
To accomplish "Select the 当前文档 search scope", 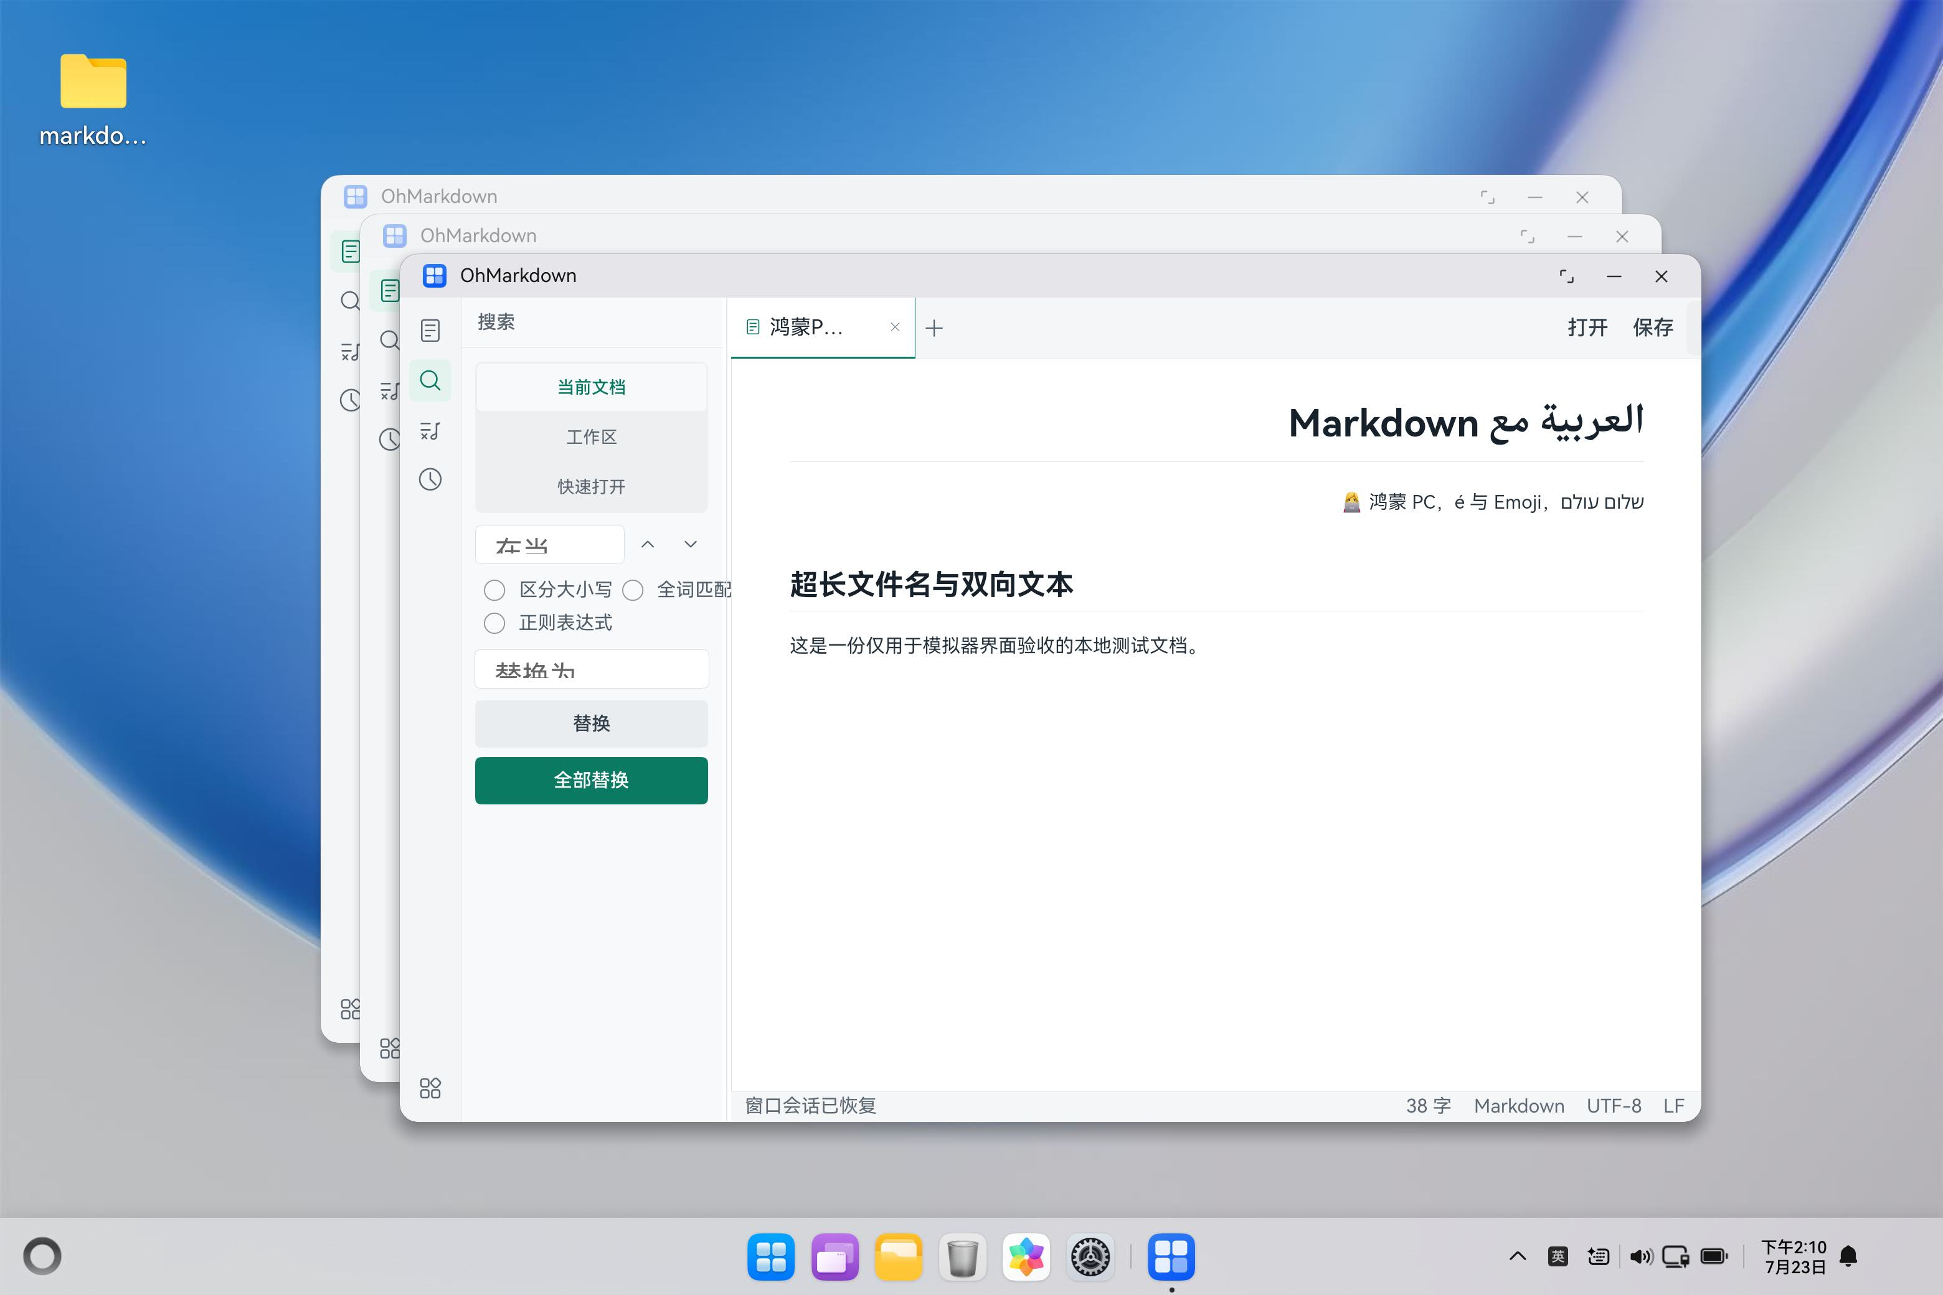I will (592, 387).
